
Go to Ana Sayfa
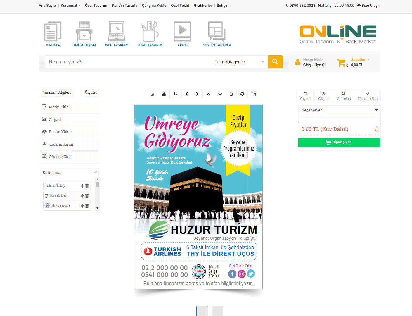pyautogui.click(x=47, y=5)
